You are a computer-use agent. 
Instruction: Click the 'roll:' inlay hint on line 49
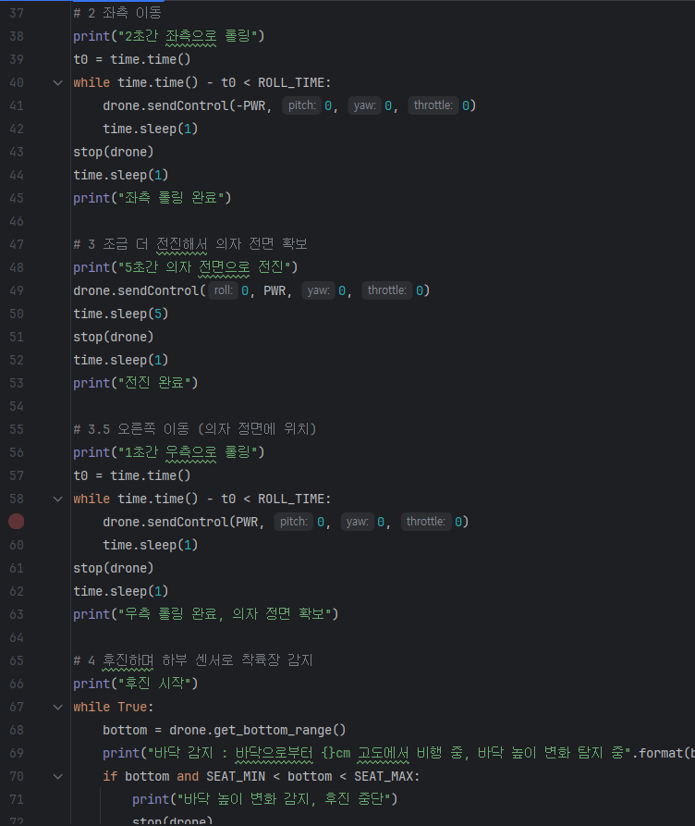pos(223,290)
